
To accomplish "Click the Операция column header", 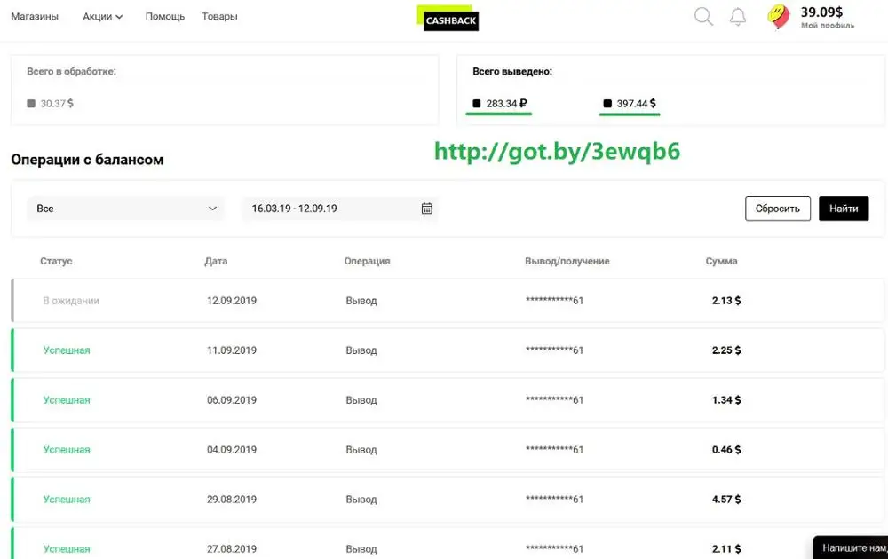I will [367, 261].
